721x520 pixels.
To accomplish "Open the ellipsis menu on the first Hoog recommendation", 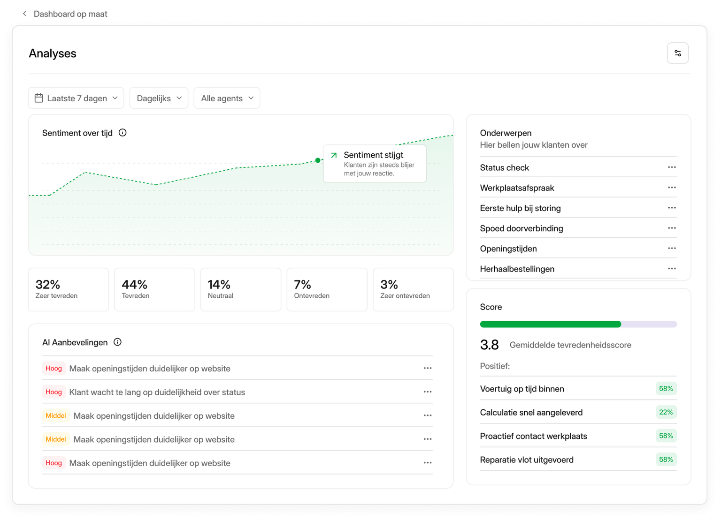I will point(428,368).
